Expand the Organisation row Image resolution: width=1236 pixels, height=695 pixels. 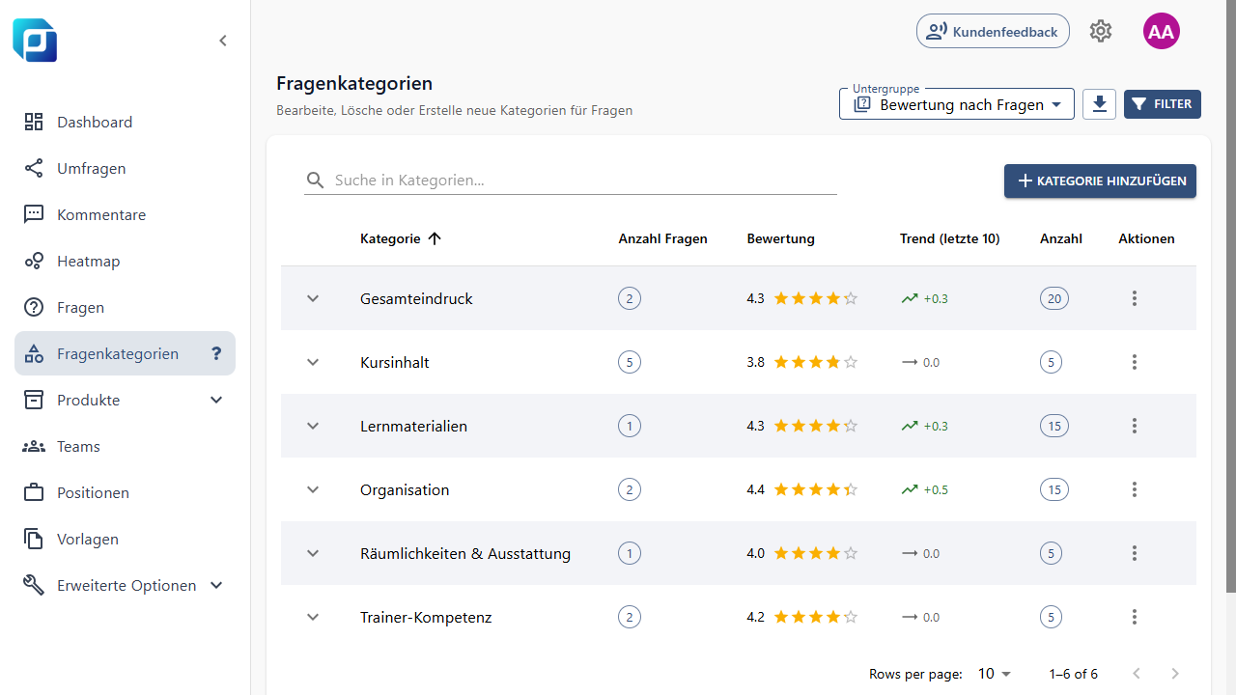[x=313, y=489]
